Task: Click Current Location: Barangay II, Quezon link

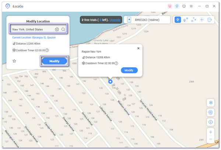Action: pos(34,38)
